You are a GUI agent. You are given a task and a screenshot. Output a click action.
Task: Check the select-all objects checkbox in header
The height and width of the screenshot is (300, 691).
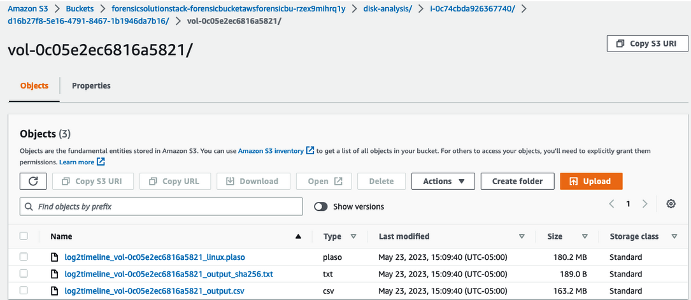(24, 236)
